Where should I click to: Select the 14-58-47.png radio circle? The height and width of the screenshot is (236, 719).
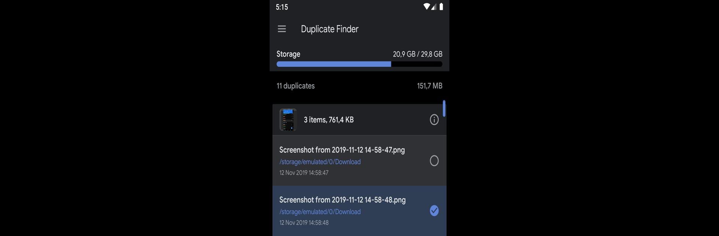pos(434,161)
